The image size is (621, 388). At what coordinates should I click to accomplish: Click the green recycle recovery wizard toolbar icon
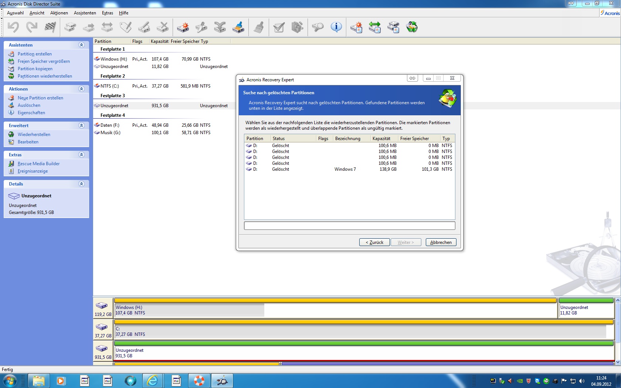(x=412, y=27)
